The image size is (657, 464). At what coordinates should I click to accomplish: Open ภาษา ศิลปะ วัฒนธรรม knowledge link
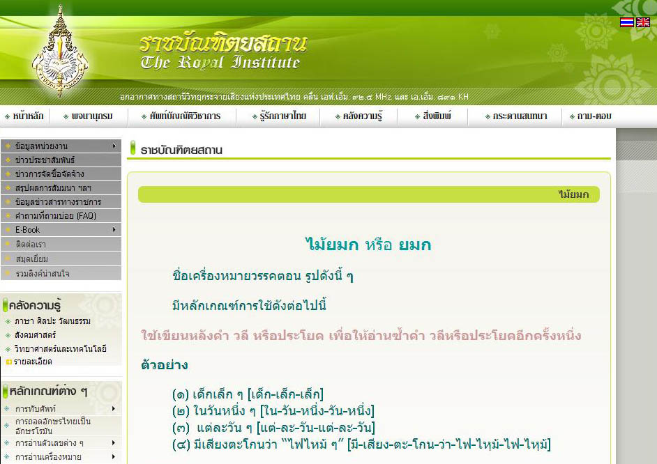coord(52,321)
